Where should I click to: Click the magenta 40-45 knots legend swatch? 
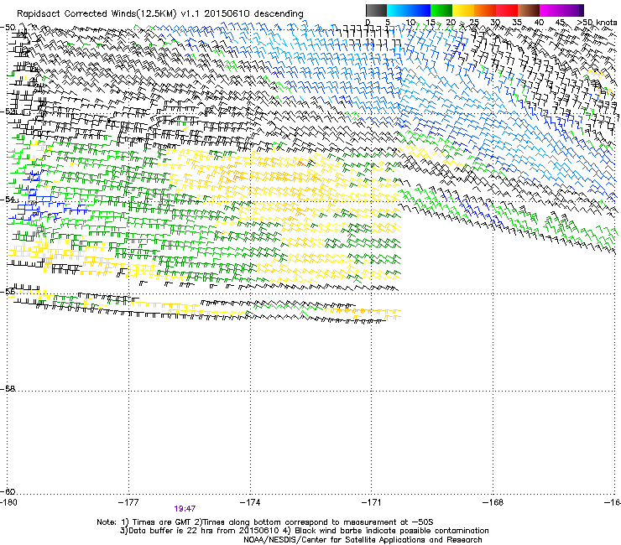coord(551,10)
